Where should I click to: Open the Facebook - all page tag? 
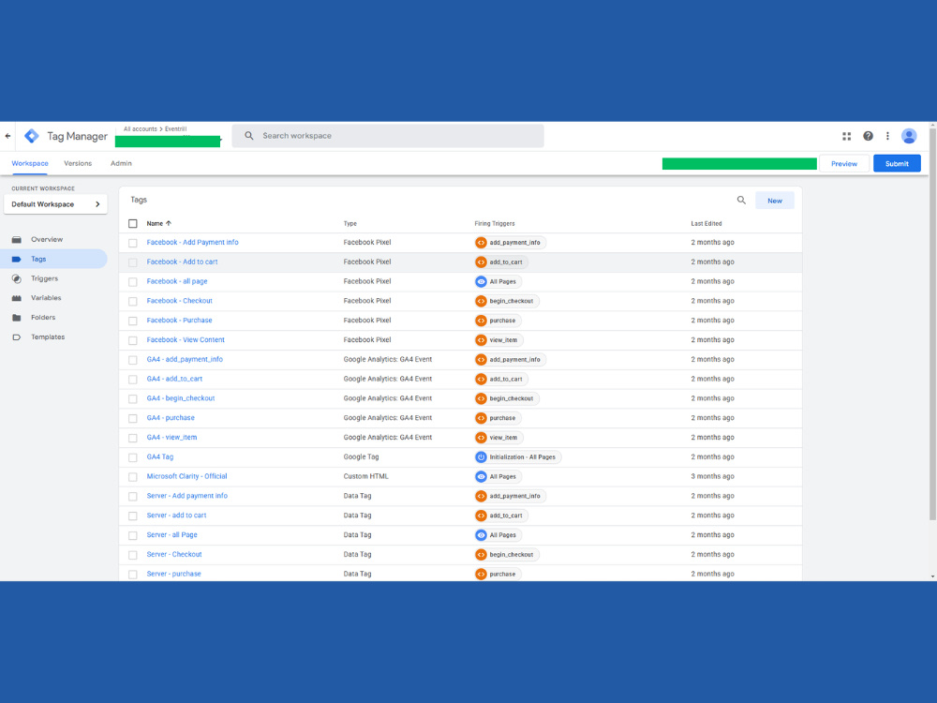(x=177, y=281)
